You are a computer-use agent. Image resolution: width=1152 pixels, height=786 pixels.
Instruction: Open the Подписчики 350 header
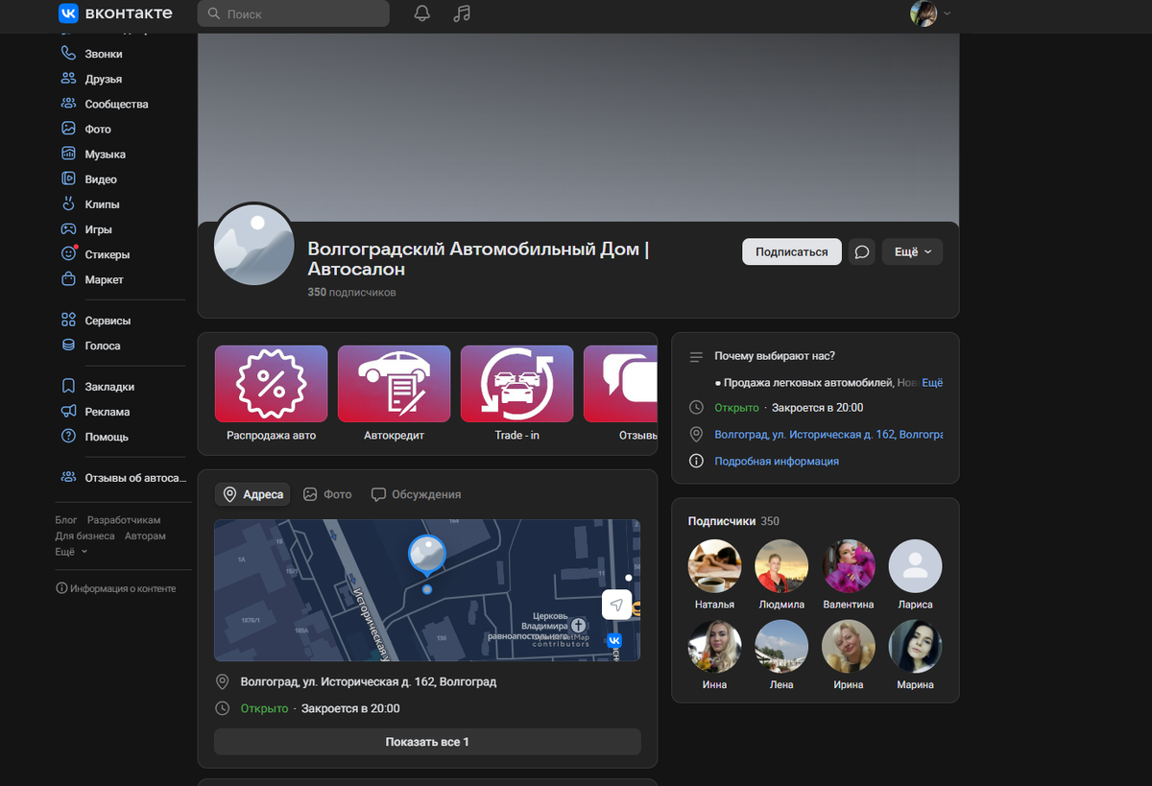(x=733, y=521)
